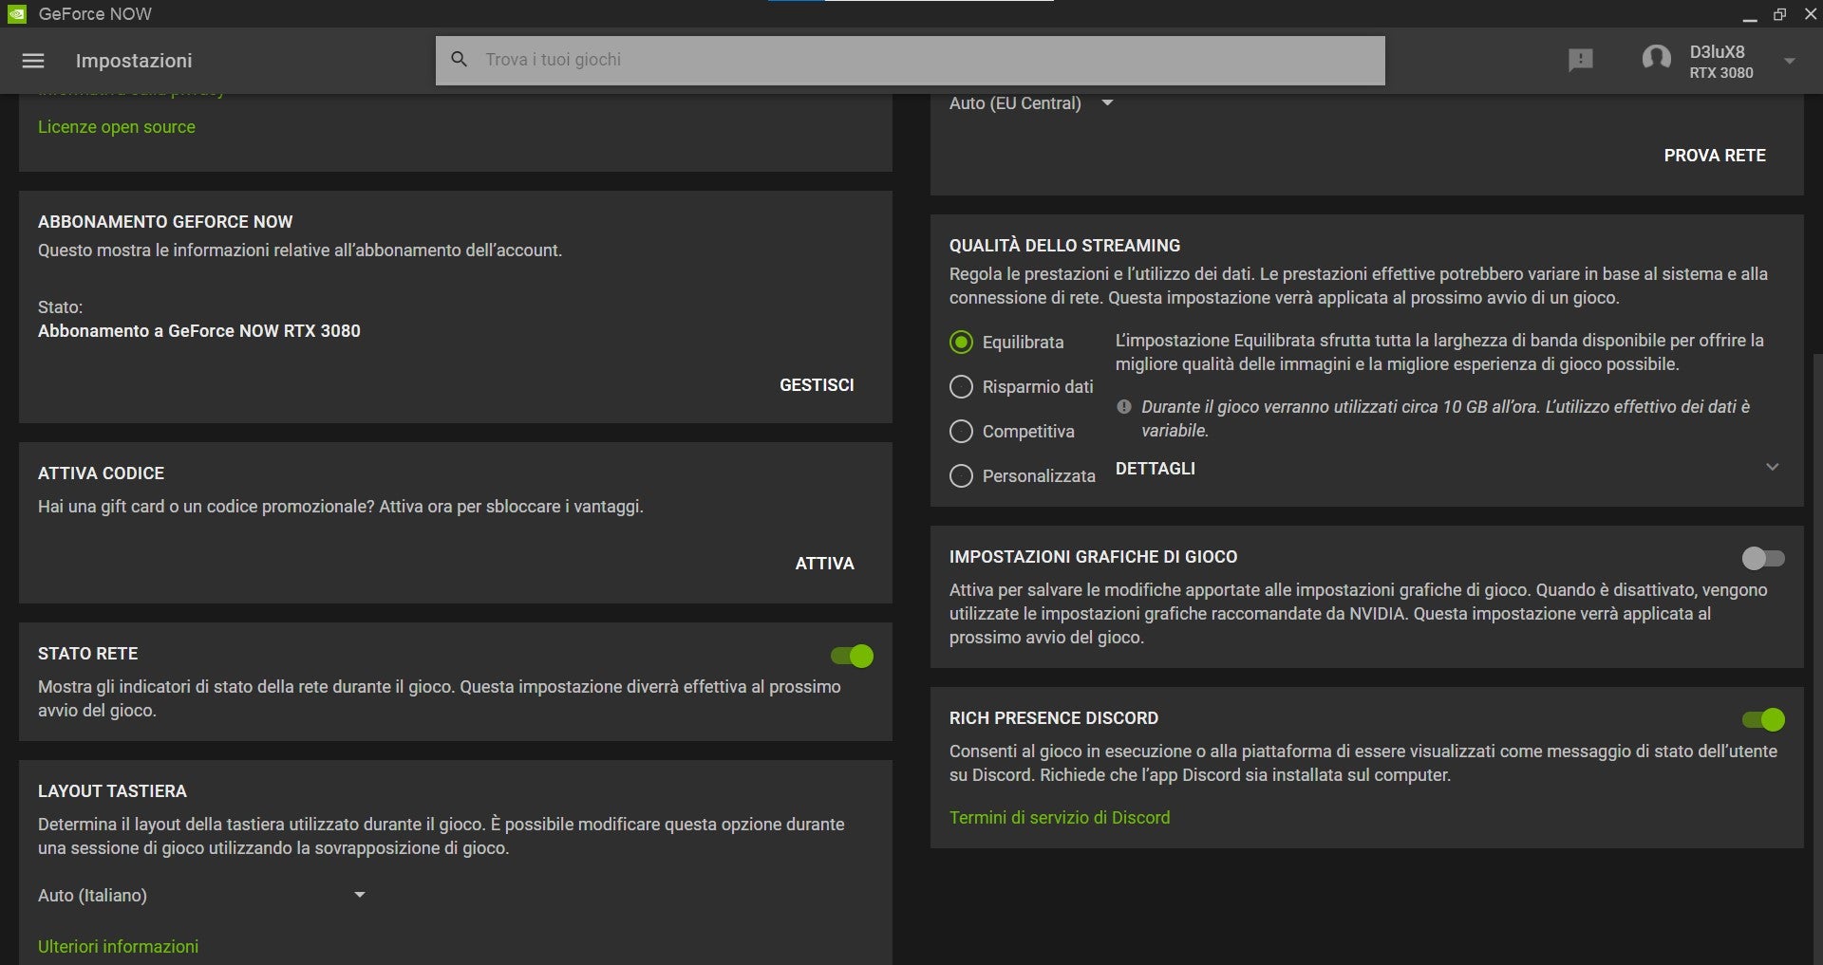Click the PROVA RETE button

click(1715, 156)
